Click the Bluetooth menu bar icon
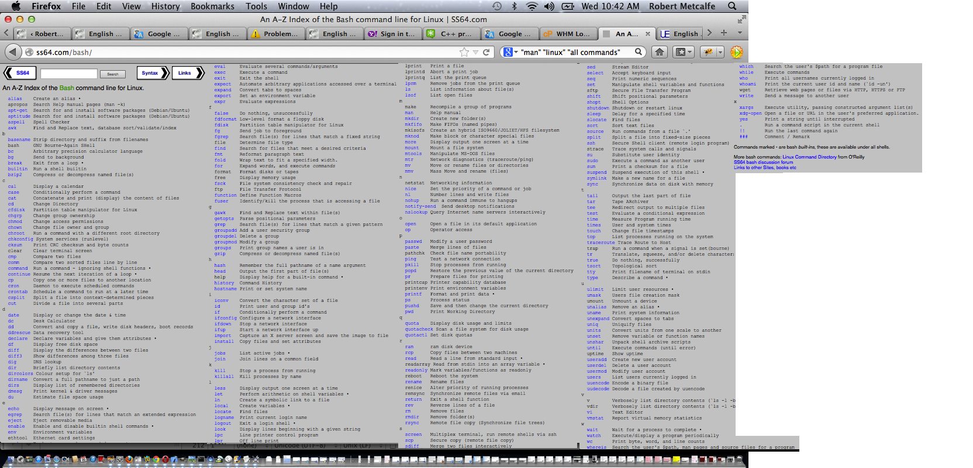This screenshot has height=468, width=973. [515, 6]
